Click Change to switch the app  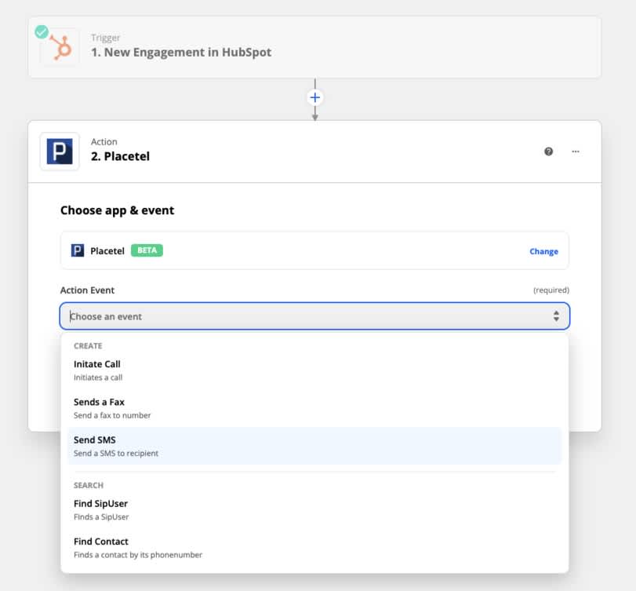click(x=543, y=251)
